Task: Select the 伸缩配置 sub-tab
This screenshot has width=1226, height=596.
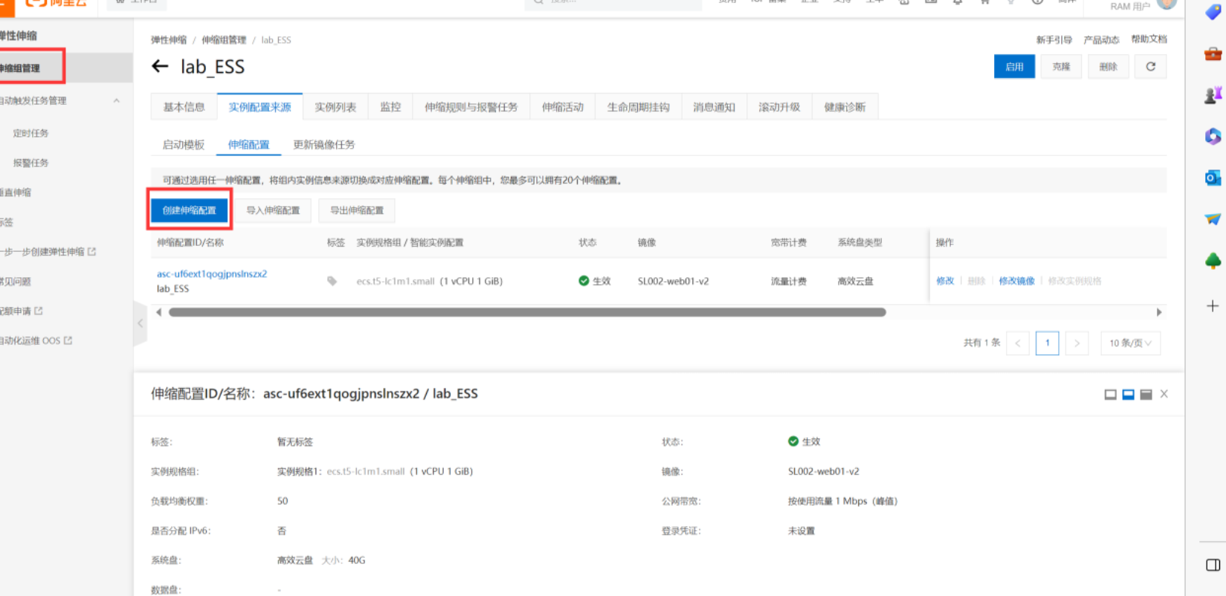Action: 248,145
